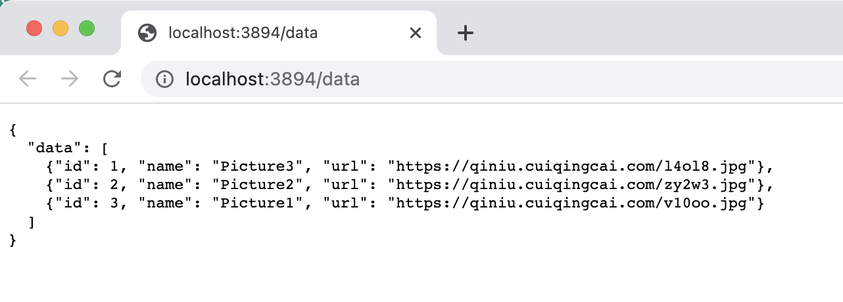
Task: View site information for localhost
Action: tap(164, 79)
